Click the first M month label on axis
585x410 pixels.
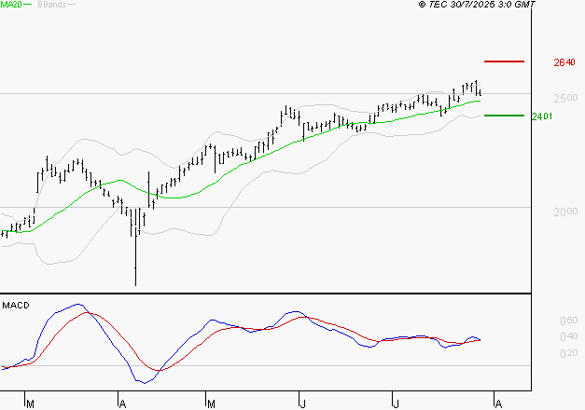click(30, 403)
